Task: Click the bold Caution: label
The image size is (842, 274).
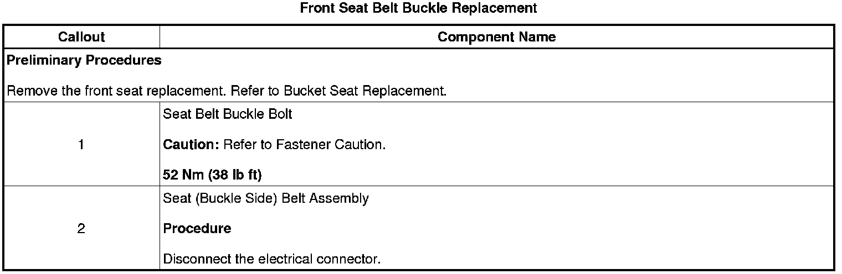Action: 191,145
